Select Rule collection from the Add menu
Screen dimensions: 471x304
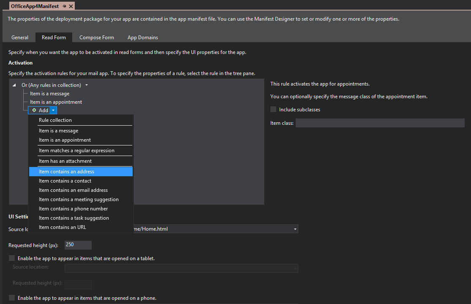(55, 120)
